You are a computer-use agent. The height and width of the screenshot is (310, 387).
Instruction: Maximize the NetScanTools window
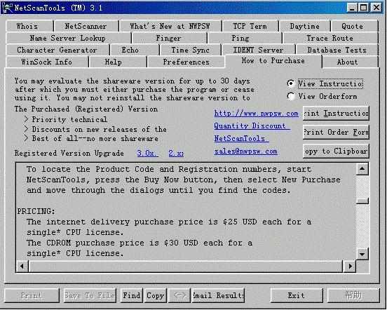(363, 8)
